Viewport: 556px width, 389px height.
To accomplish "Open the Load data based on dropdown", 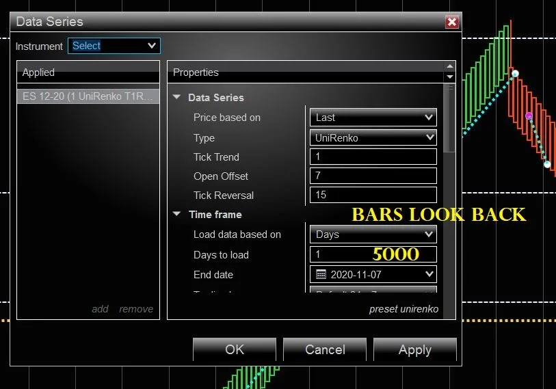I will coord(373,234).
